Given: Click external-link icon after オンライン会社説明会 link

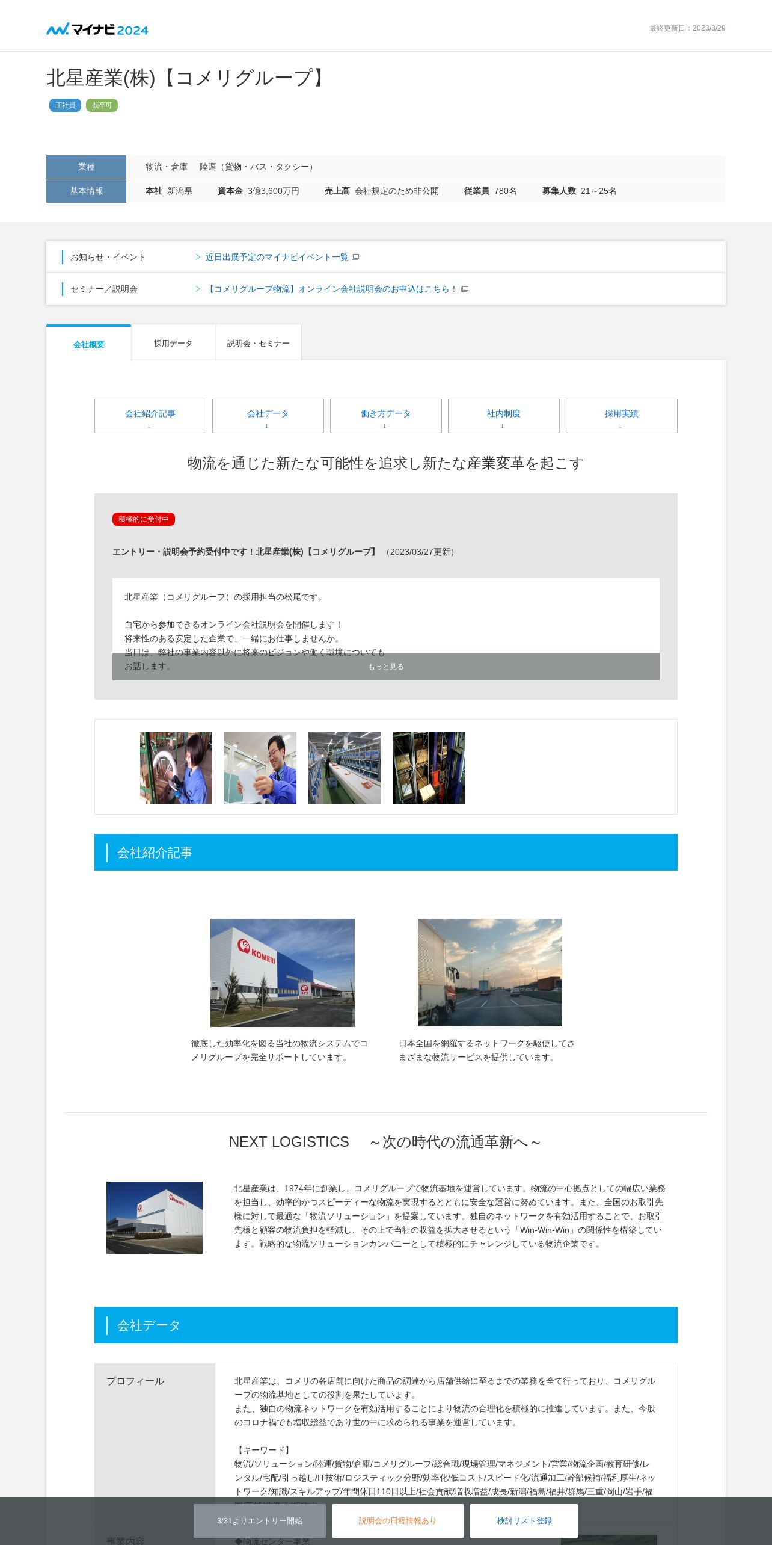Looking at the screenshot, I should pos(465,289).
